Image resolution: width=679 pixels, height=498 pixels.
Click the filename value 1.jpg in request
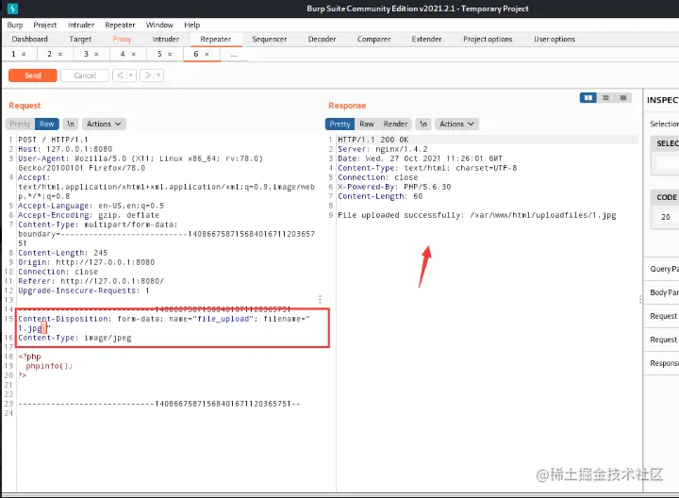coord(30,328)
